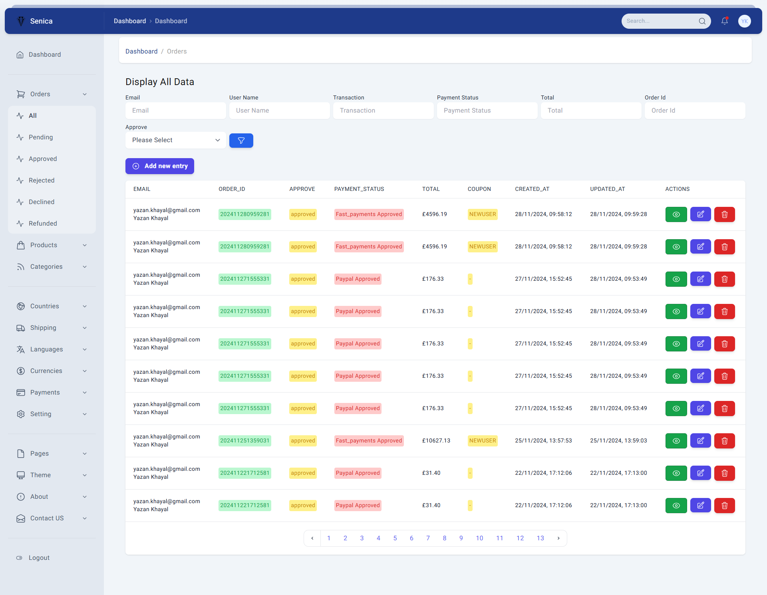Click the Setting gear icon
Viewport: 767px width, 595px height.
click(x=21, y=414)
